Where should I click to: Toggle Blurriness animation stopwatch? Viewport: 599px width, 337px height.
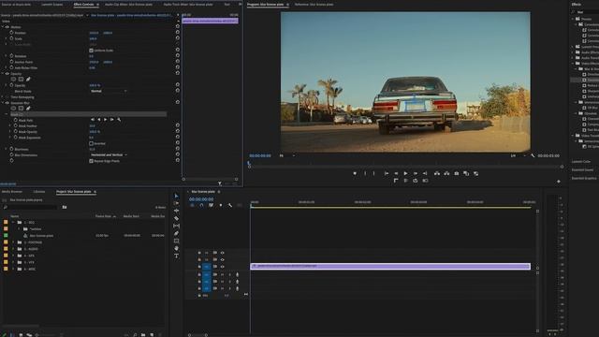[11, 149]
